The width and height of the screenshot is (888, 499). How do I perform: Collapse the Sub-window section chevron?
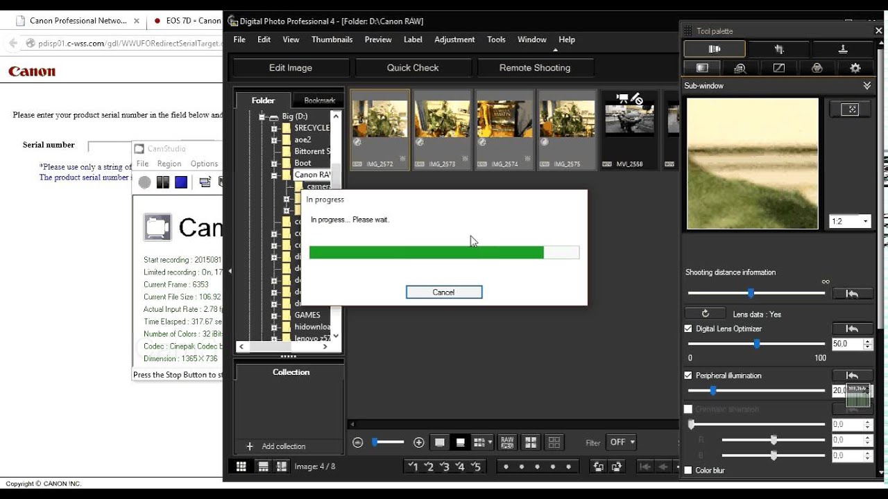pyautogui.click(x=866, y=86)
